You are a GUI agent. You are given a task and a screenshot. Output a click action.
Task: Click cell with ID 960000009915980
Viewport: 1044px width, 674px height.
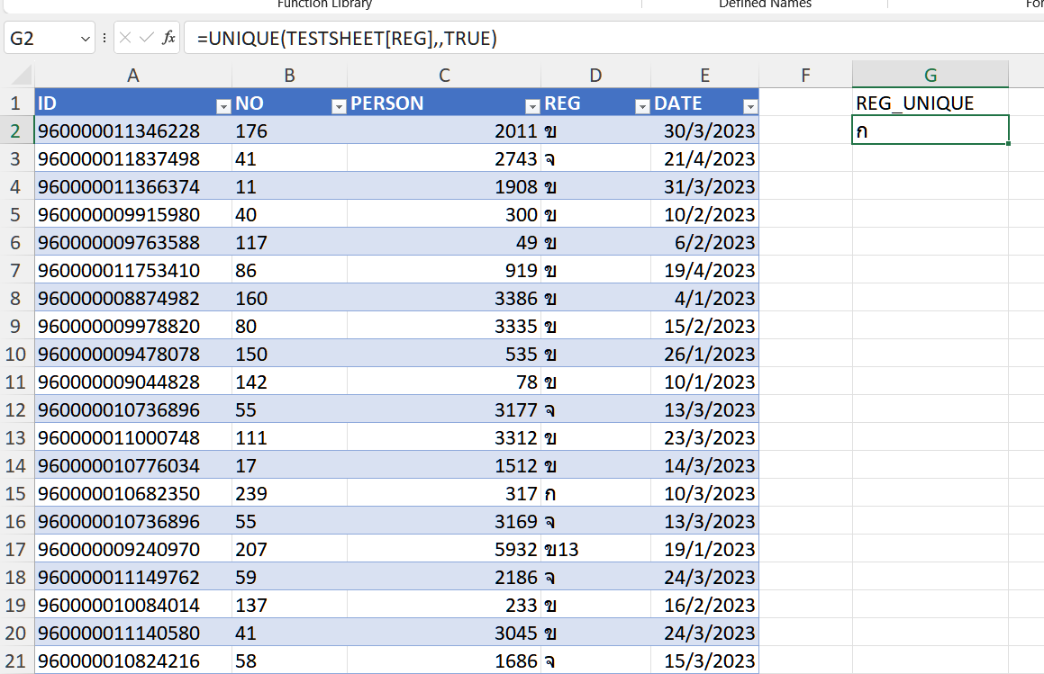click(x=133, y=215)
